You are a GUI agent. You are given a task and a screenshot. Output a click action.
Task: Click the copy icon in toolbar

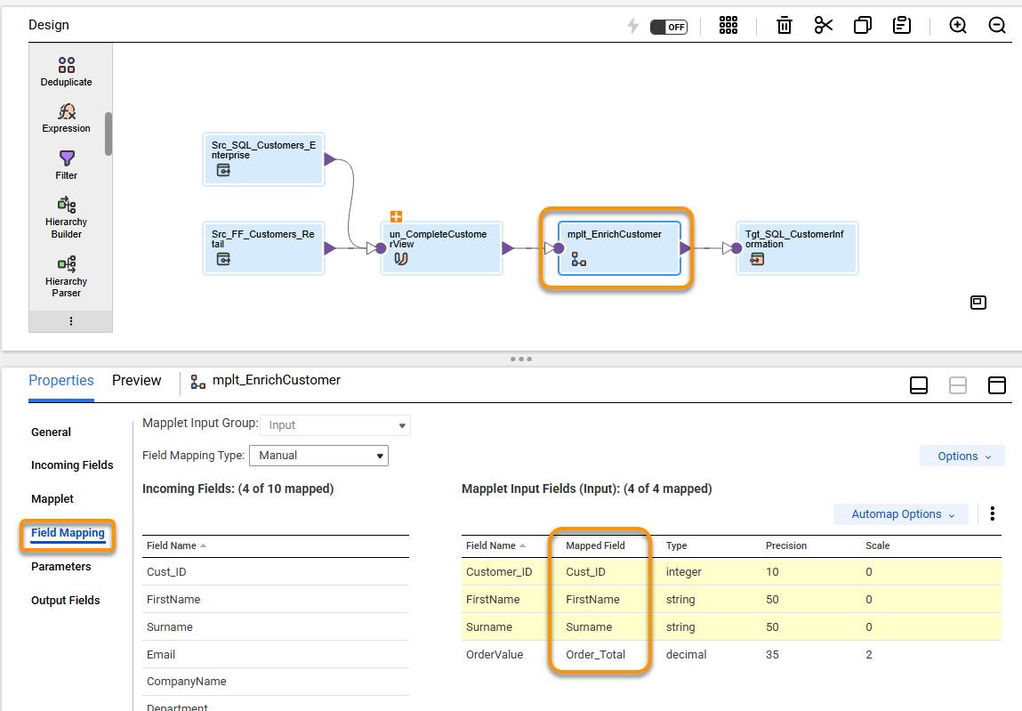click(862, 26)
